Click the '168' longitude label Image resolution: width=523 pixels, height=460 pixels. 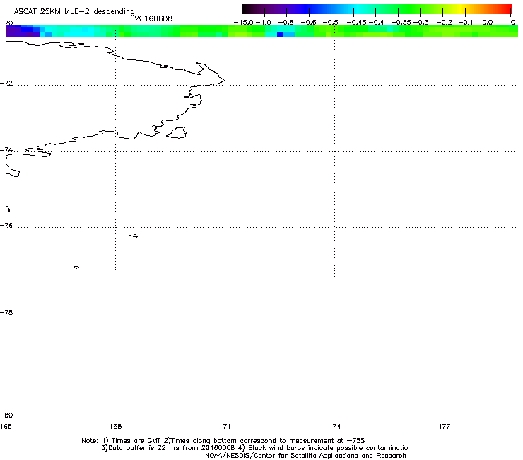click(115, 426)
